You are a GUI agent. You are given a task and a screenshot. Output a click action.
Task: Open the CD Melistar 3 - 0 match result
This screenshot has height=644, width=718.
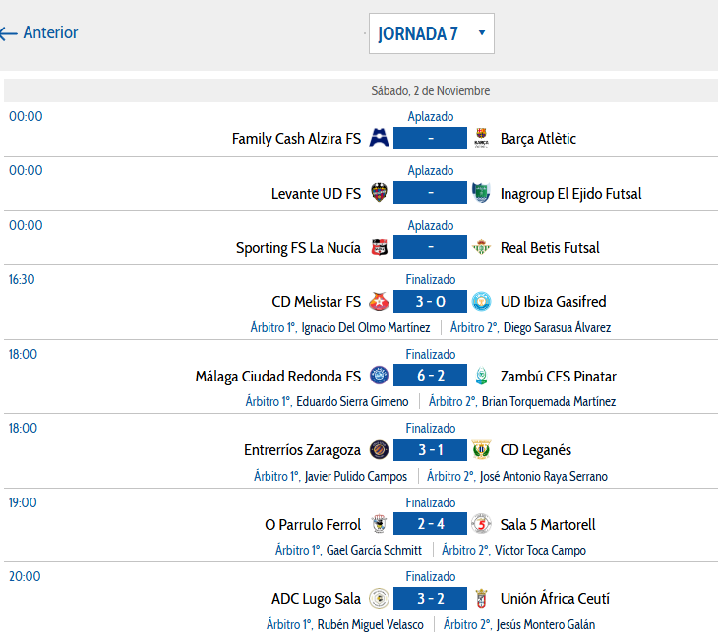tap(430, 302)
